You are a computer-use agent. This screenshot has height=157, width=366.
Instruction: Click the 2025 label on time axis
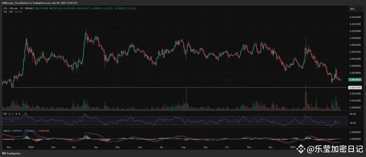292,148
